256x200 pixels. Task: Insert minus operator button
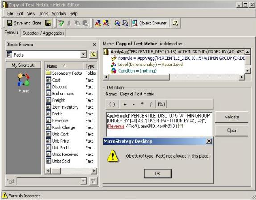point(134,104)
